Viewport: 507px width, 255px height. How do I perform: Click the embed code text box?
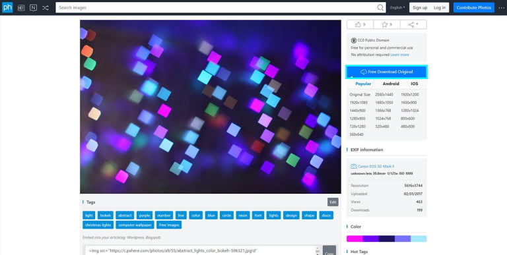pos(202,251)
